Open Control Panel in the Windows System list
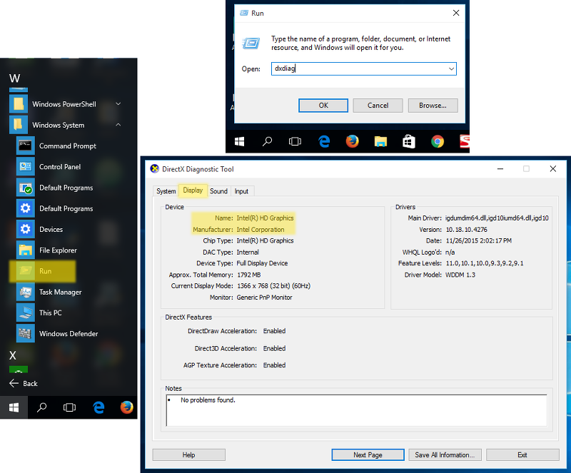Viewport: 571px width, 473px height. pos(59,167)
